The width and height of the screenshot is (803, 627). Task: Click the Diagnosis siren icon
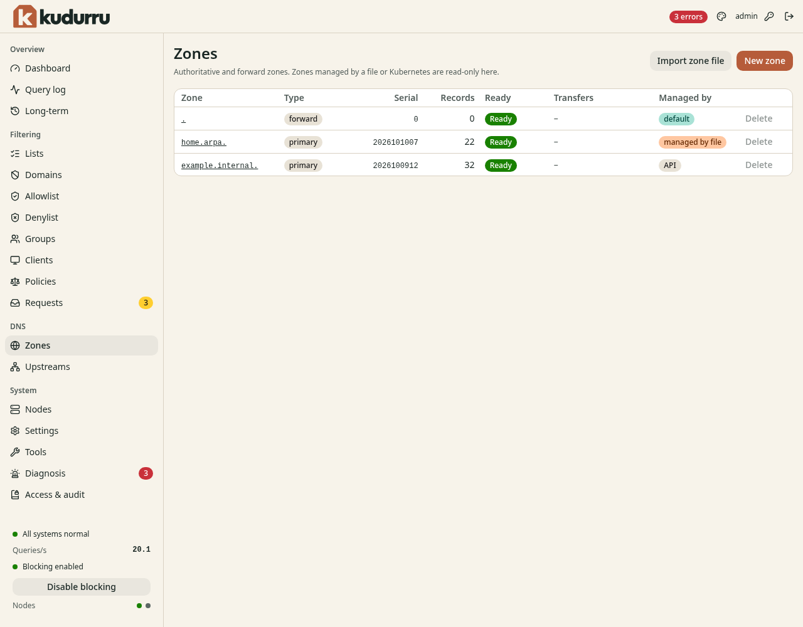click(15, 473)
